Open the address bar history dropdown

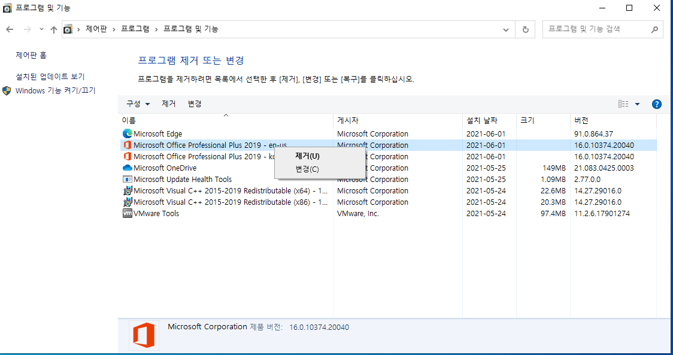pyautogui.click(x=505, y=29)
